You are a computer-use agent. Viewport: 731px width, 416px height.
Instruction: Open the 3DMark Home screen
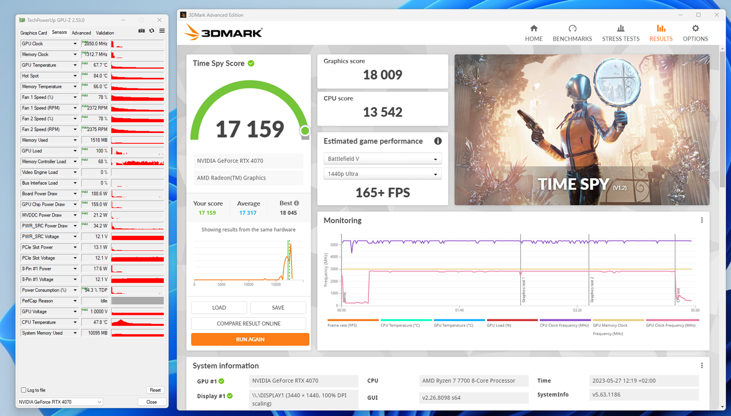click(x=533, y=32)
